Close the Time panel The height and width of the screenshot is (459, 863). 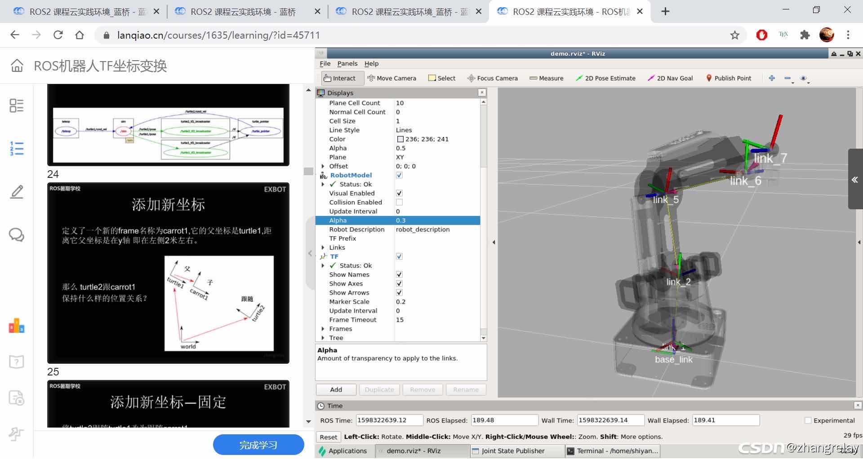(858, 405)
